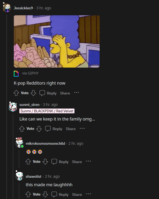Open more options on shawolist's comment
The height and width of the screenshot is (199, 159).
[89, 194]
